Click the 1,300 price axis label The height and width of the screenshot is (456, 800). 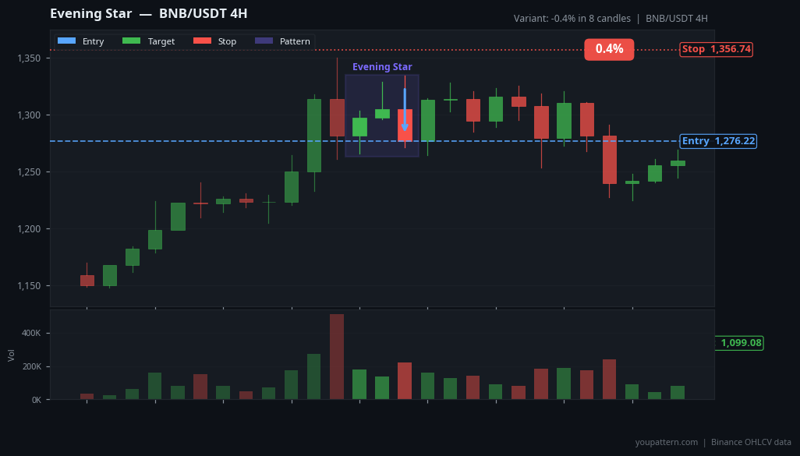(x=29, y=115)
